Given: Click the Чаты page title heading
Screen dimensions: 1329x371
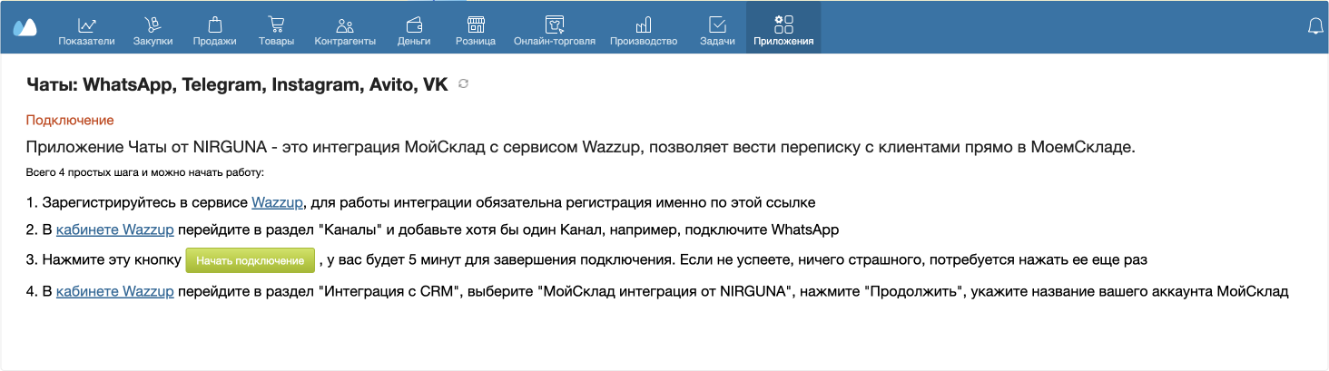Looking at the screenshot, I should 237,85.
